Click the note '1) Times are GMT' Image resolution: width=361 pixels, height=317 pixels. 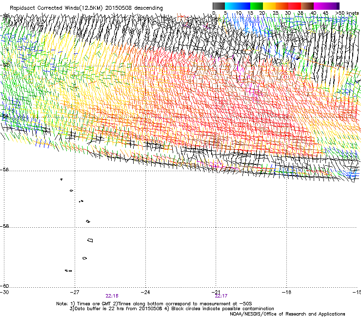[x=91, y=304]
